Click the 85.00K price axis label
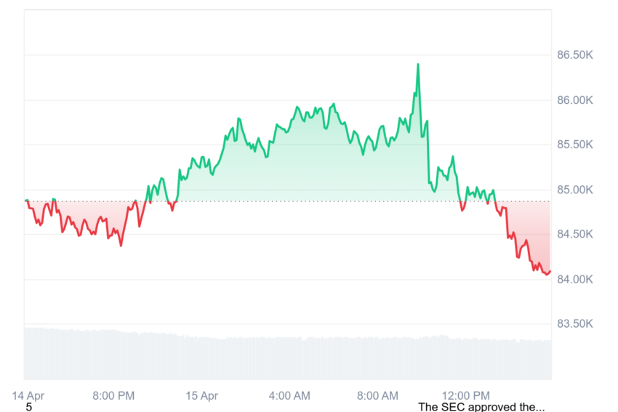The width and height of the screenshot is (618, 412). pyautogui.click(x=574, y=190)
